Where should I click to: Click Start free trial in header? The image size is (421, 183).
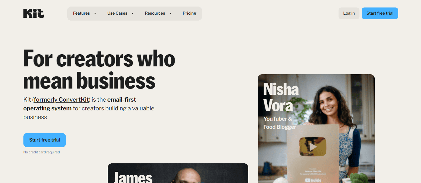(380, 13)
